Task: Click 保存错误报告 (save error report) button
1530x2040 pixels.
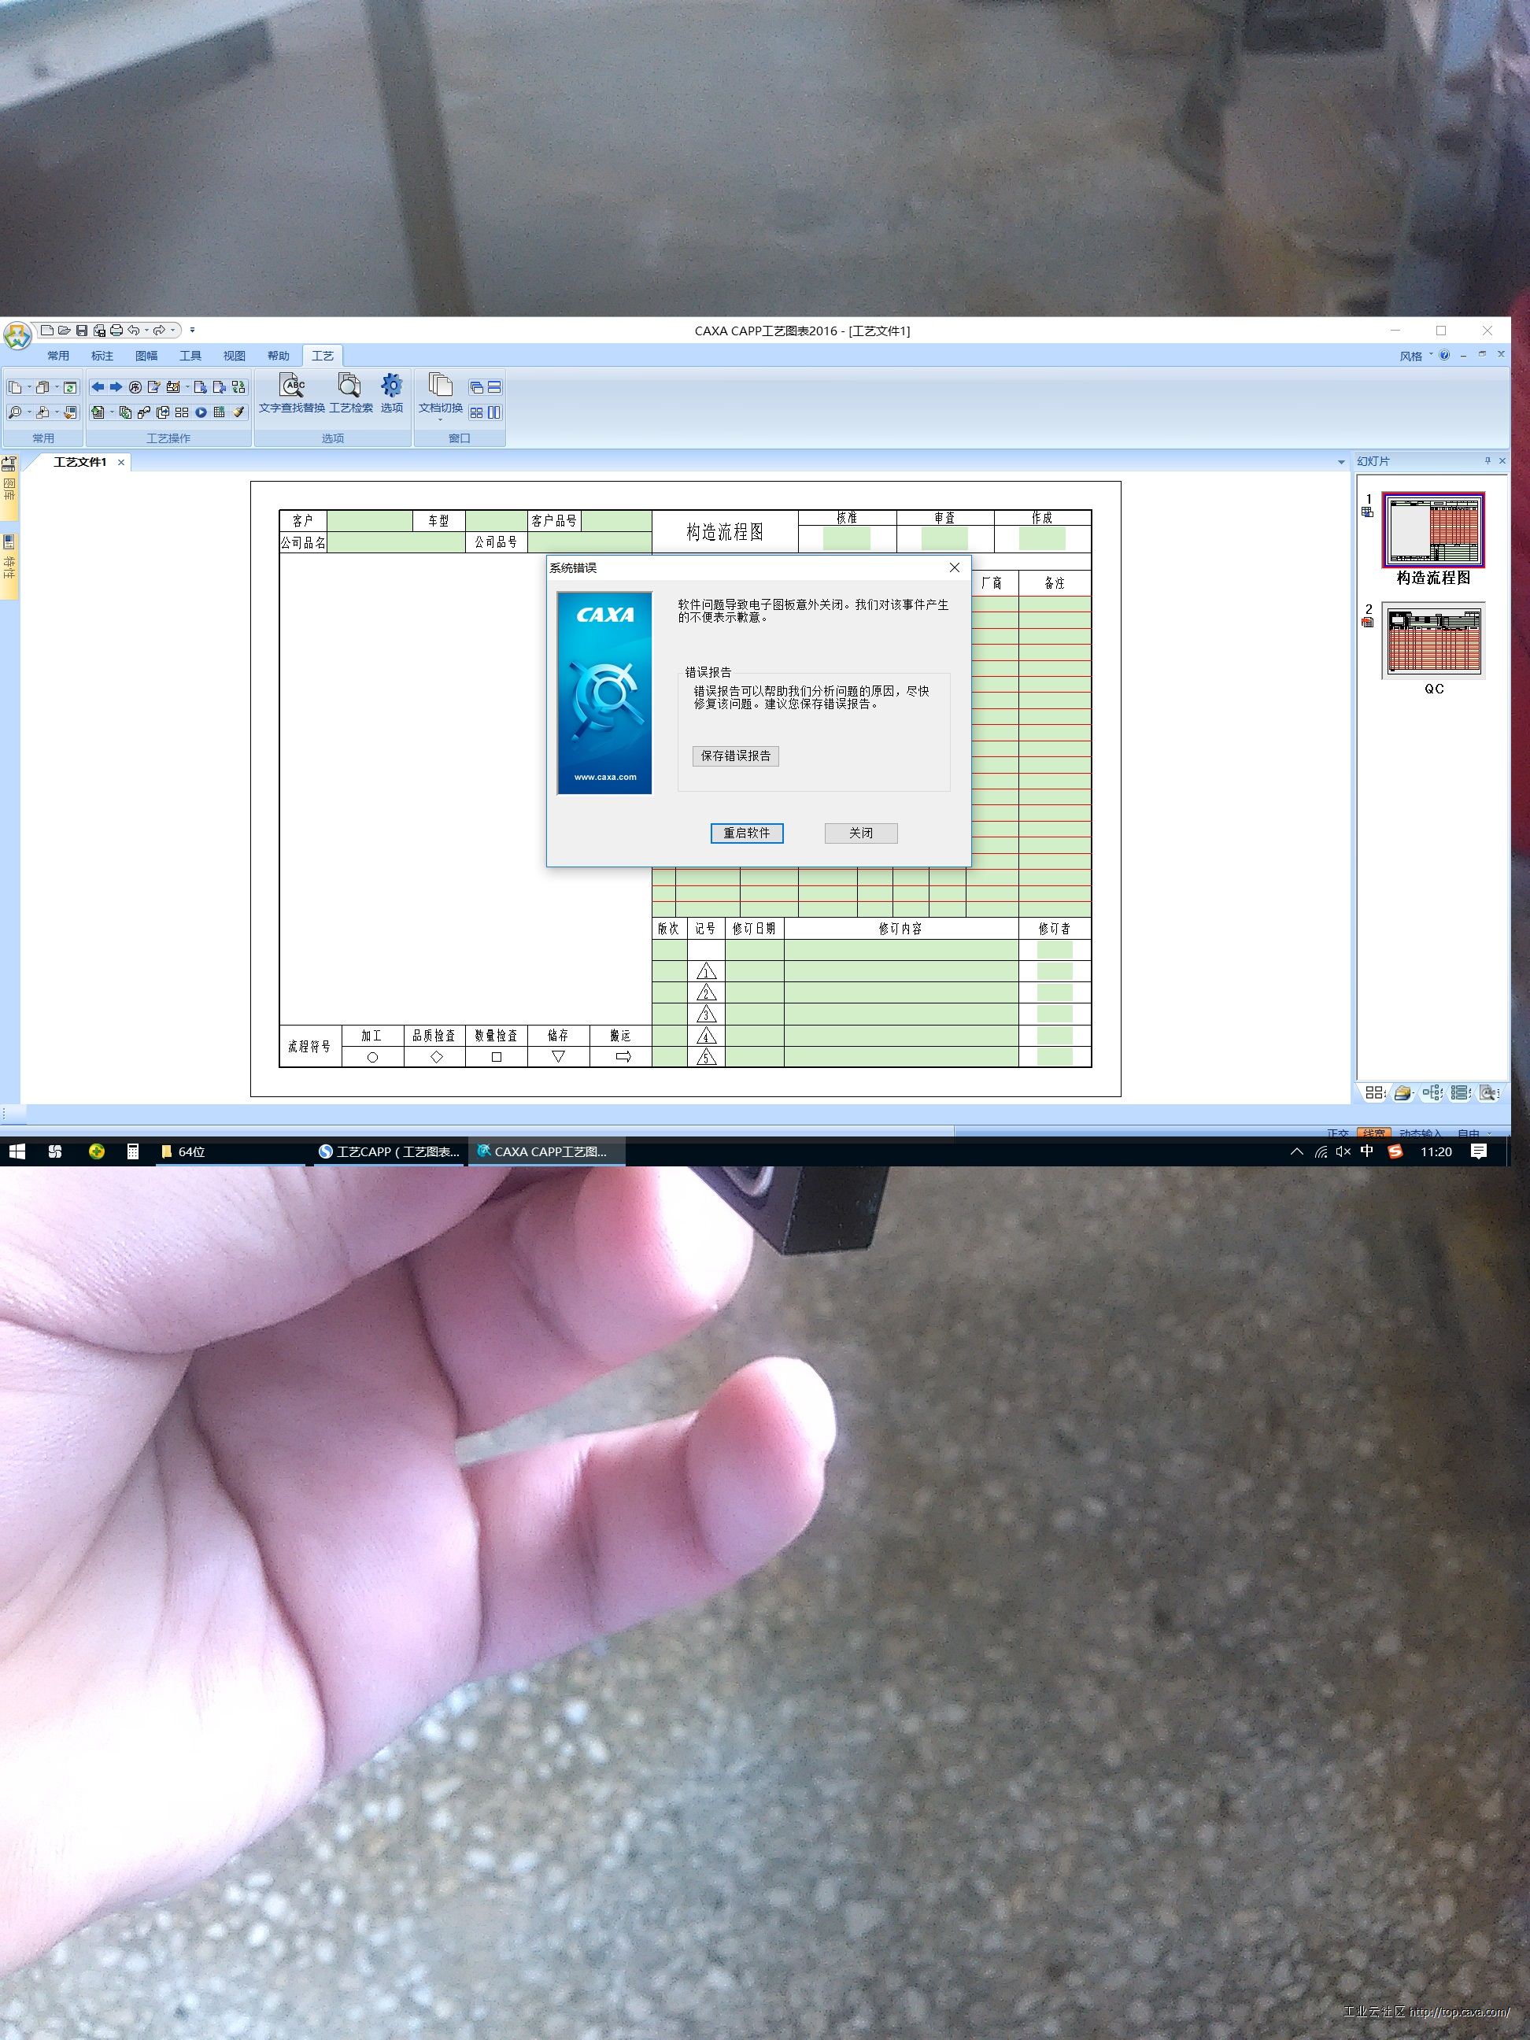Action: coord(735,756)
